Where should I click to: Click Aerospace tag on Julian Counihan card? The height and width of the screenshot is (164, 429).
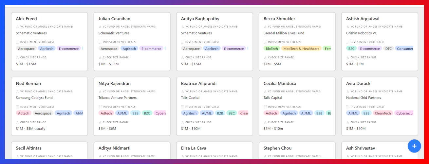pyautogui.click(x=109, y=49)
